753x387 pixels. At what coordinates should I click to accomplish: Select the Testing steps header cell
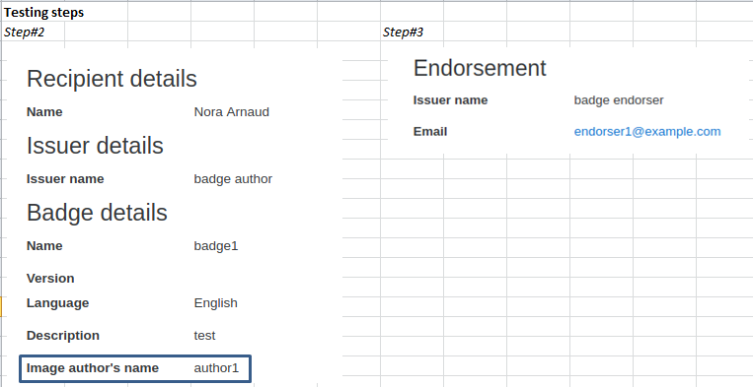(x=43, y=13)
